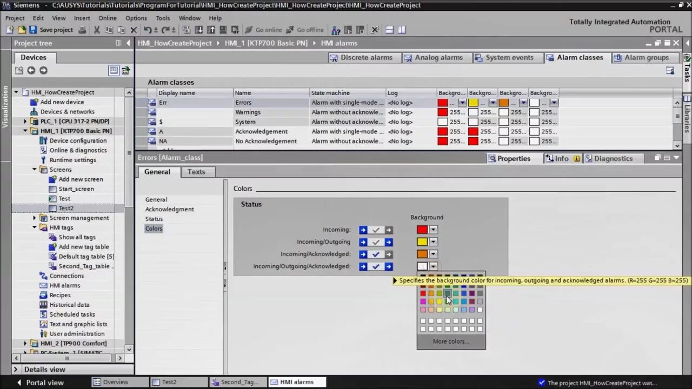Viewport: 692px width, 389px height.
Task: Open Runtime settings in project tree
Action: pos(73,160)
